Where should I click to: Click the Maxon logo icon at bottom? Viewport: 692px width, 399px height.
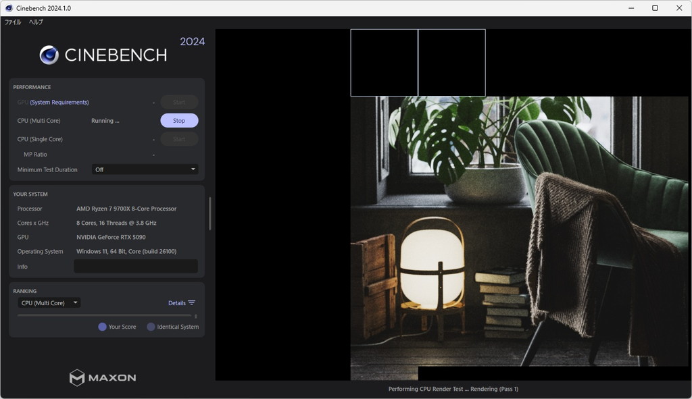coord(77,378)
